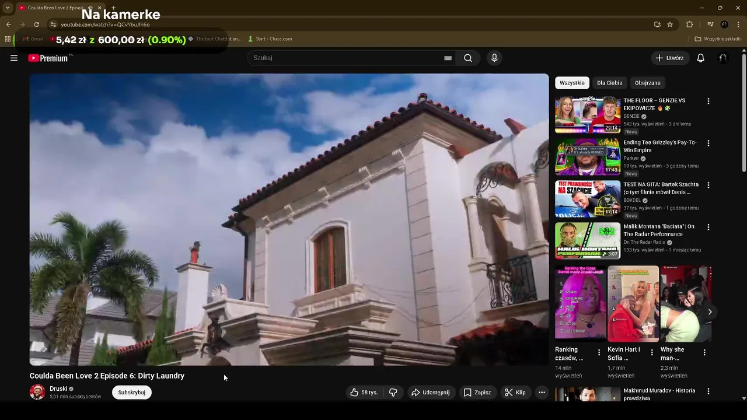Open Ending Tee Grizzley's Pay-To-Win Empire title
Image resolution: width=747 pixels, height=420 pixels.
coord(660,146)
